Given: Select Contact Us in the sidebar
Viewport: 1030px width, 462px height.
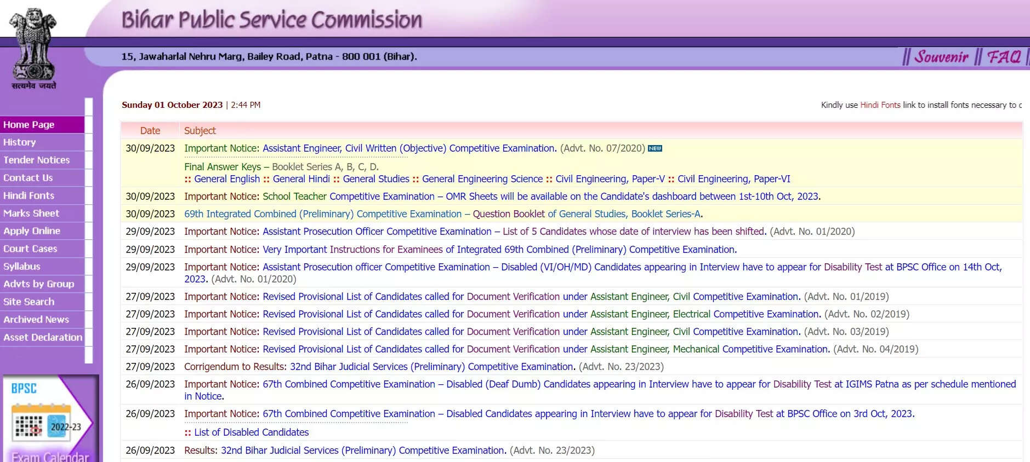Looking at the screenshot, I should 43,178.
